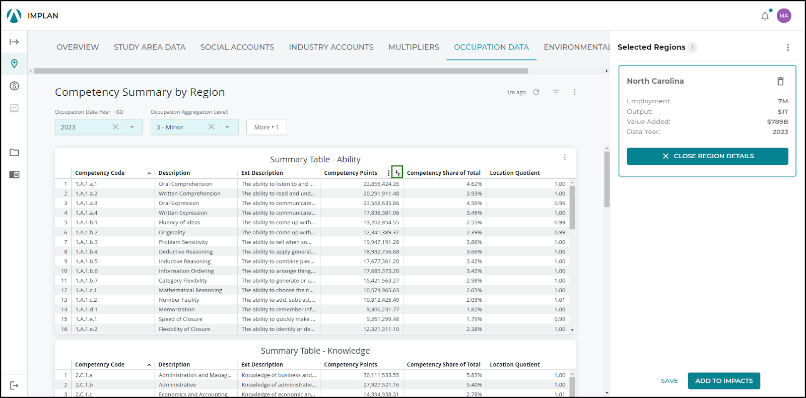Open the MA user avatar menu

tap(784, 16)
